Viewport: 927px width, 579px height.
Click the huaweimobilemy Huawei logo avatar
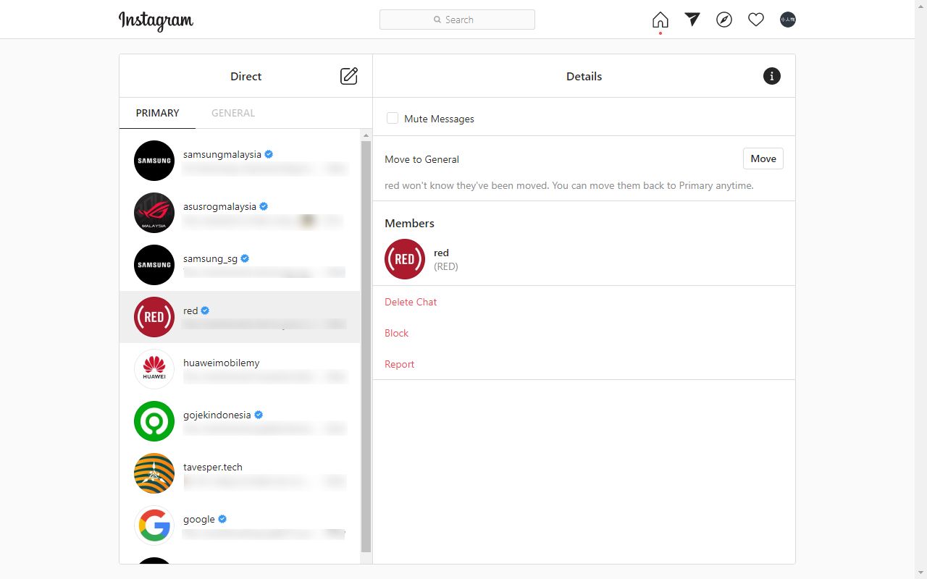(x=154, y=369)
